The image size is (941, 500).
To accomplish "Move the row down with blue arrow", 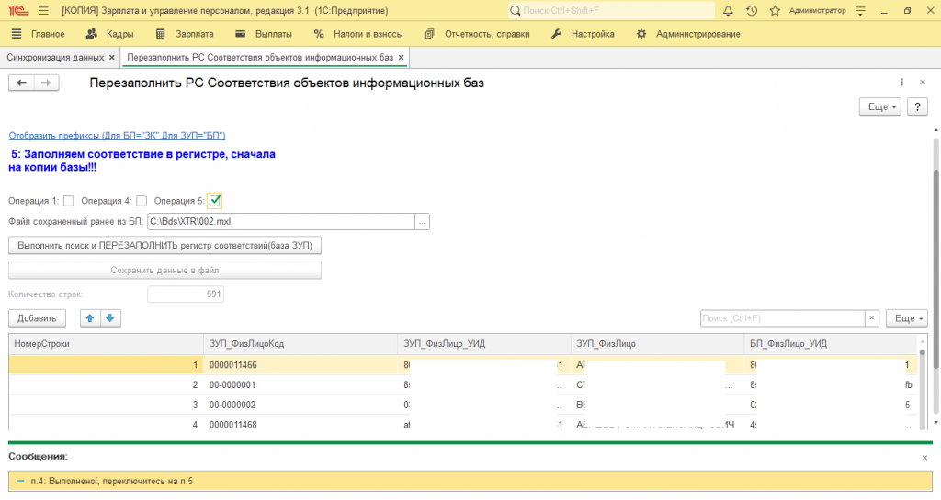I will (x=110, y=318).
